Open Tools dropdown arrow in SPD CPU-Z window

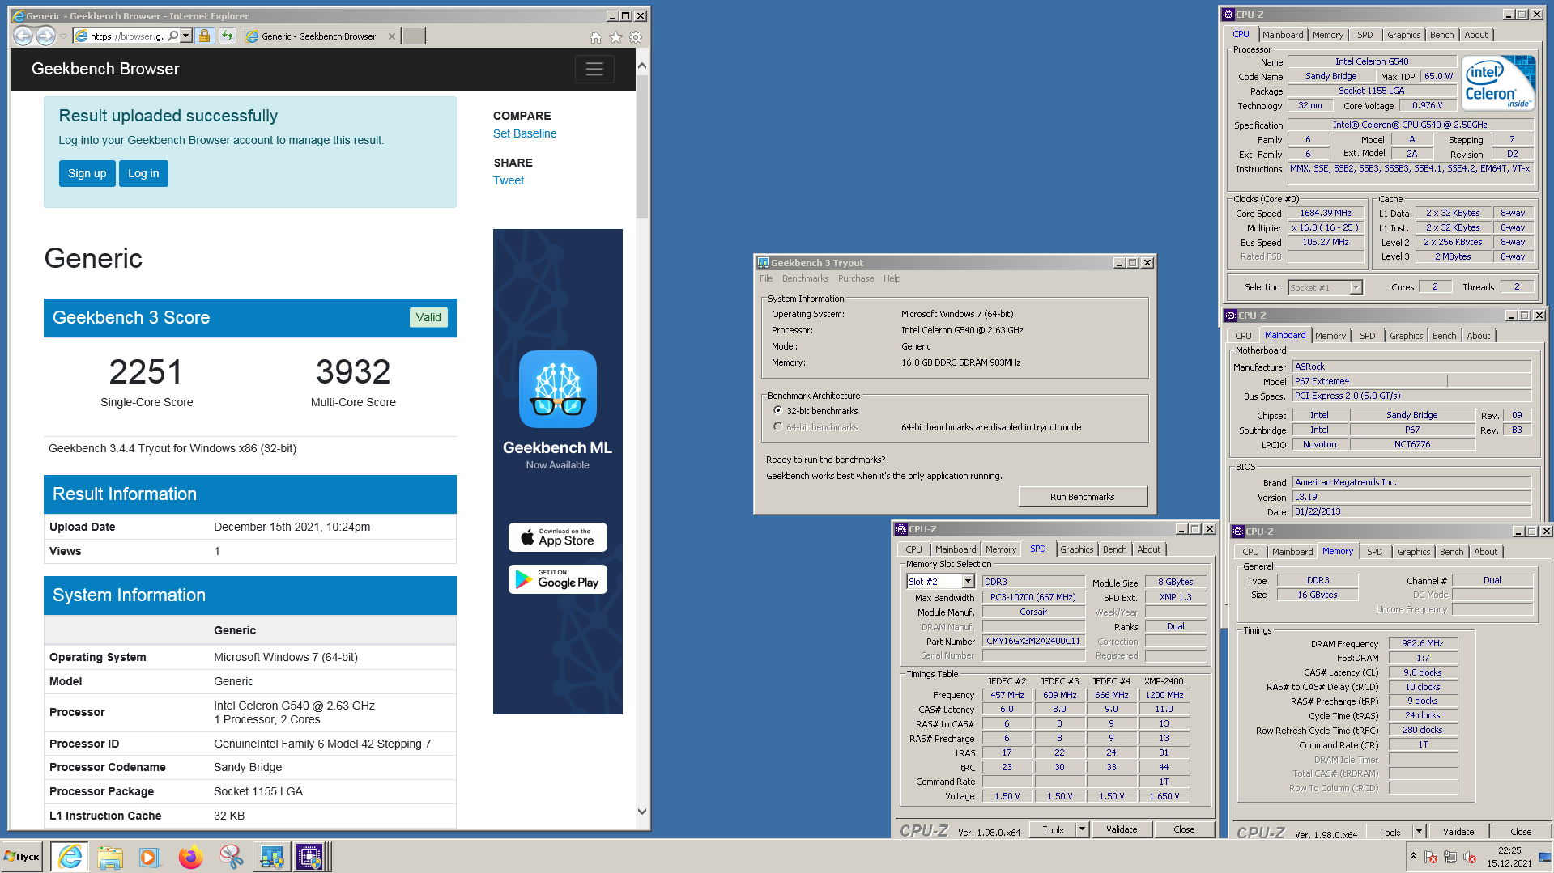coord(1082,829)
